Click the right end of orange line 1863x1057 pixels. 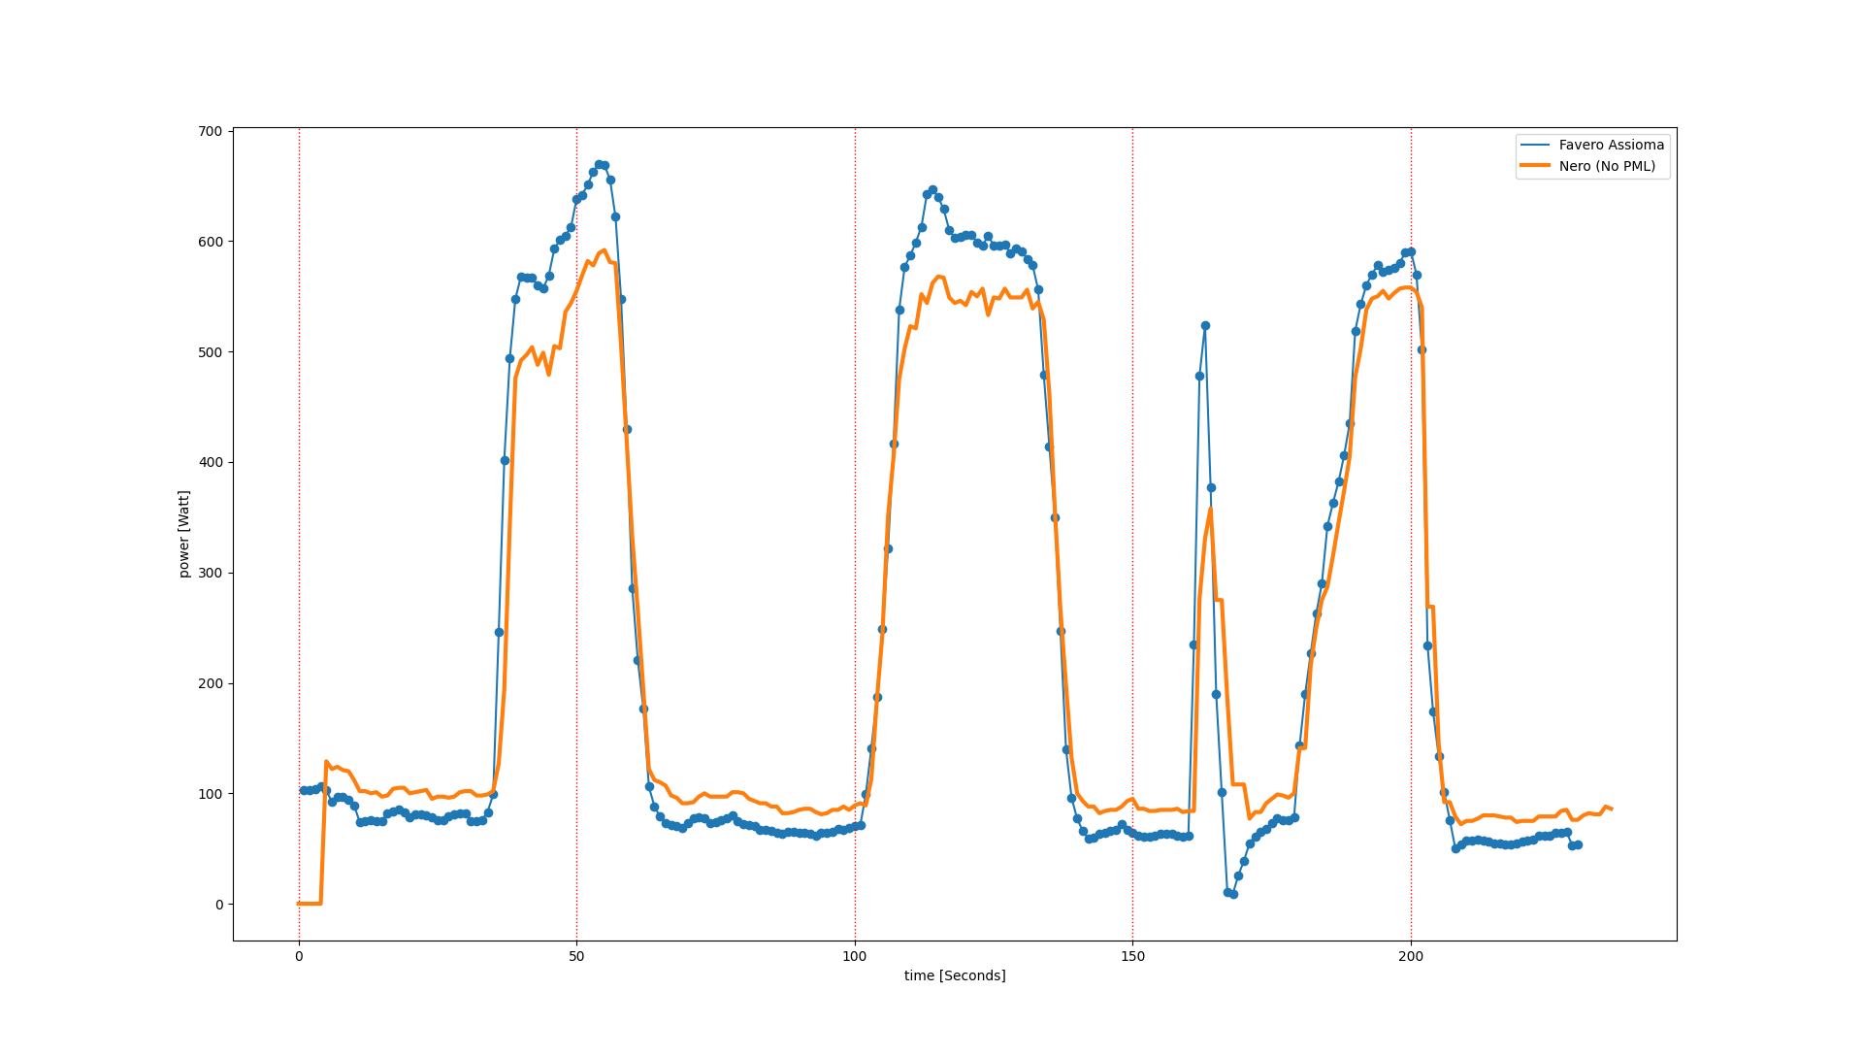tap(1612, 809)
